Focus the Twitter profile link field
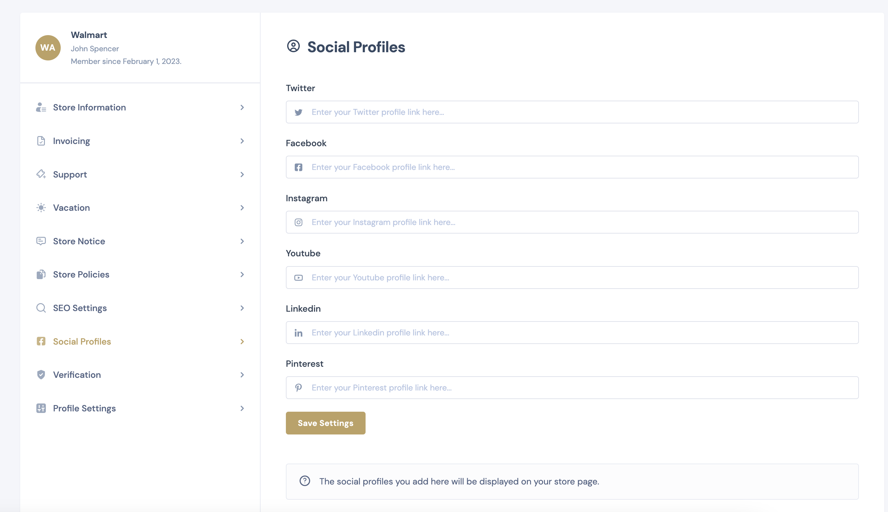 click(572, 112)
